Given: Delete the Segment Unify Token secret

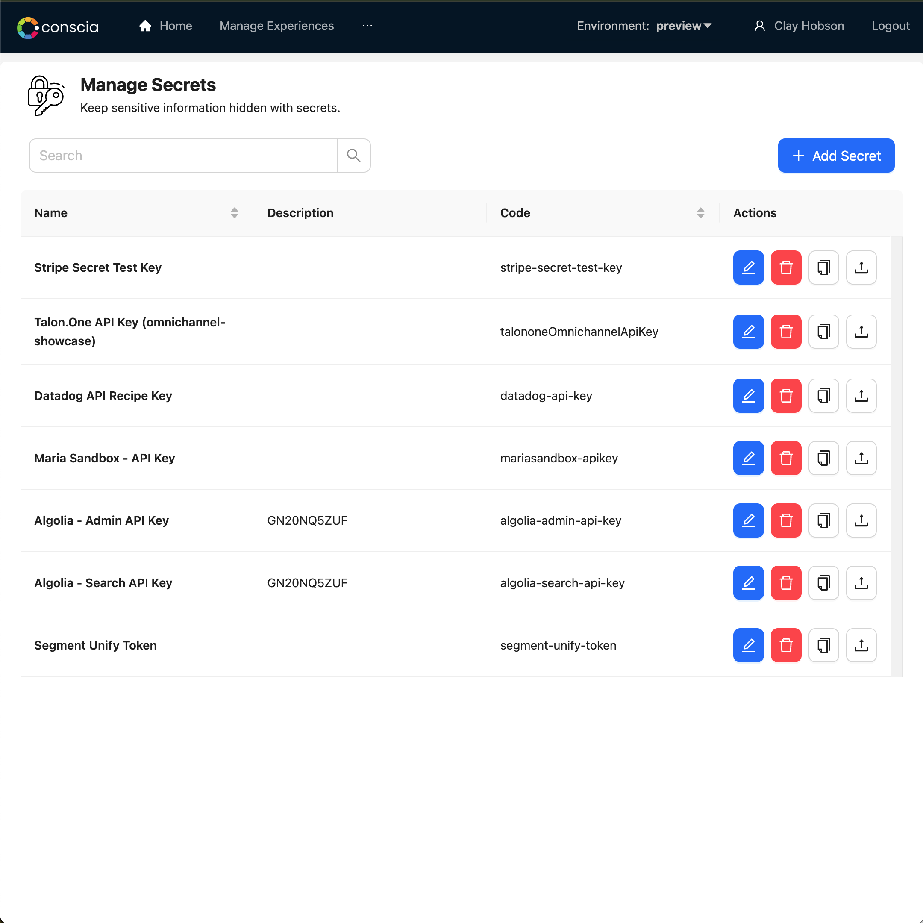Looking at the screenshot, I should point(786,645).
